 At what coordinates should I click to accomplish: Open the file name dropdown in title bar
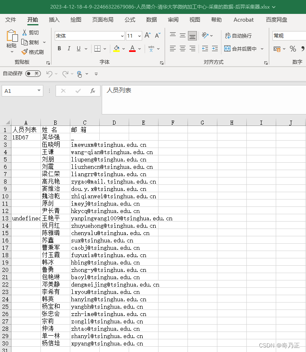[x=274, y=7]
